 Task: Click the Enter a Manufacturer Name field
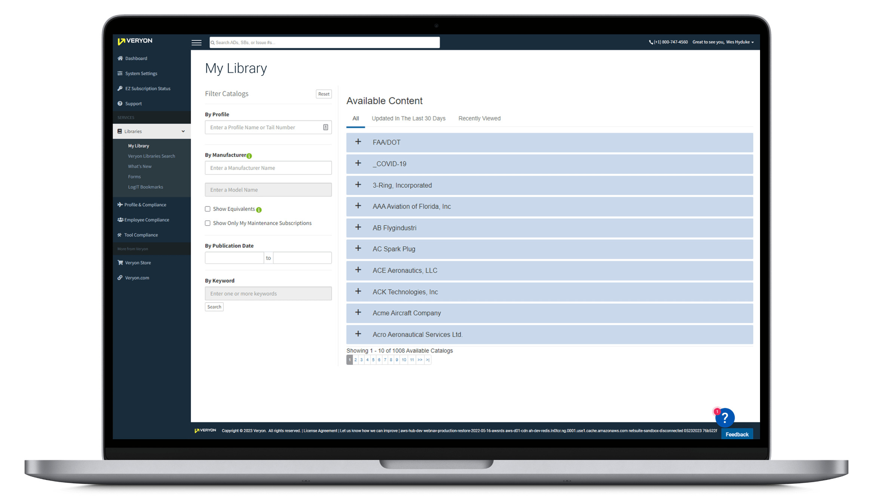[268, 168]
